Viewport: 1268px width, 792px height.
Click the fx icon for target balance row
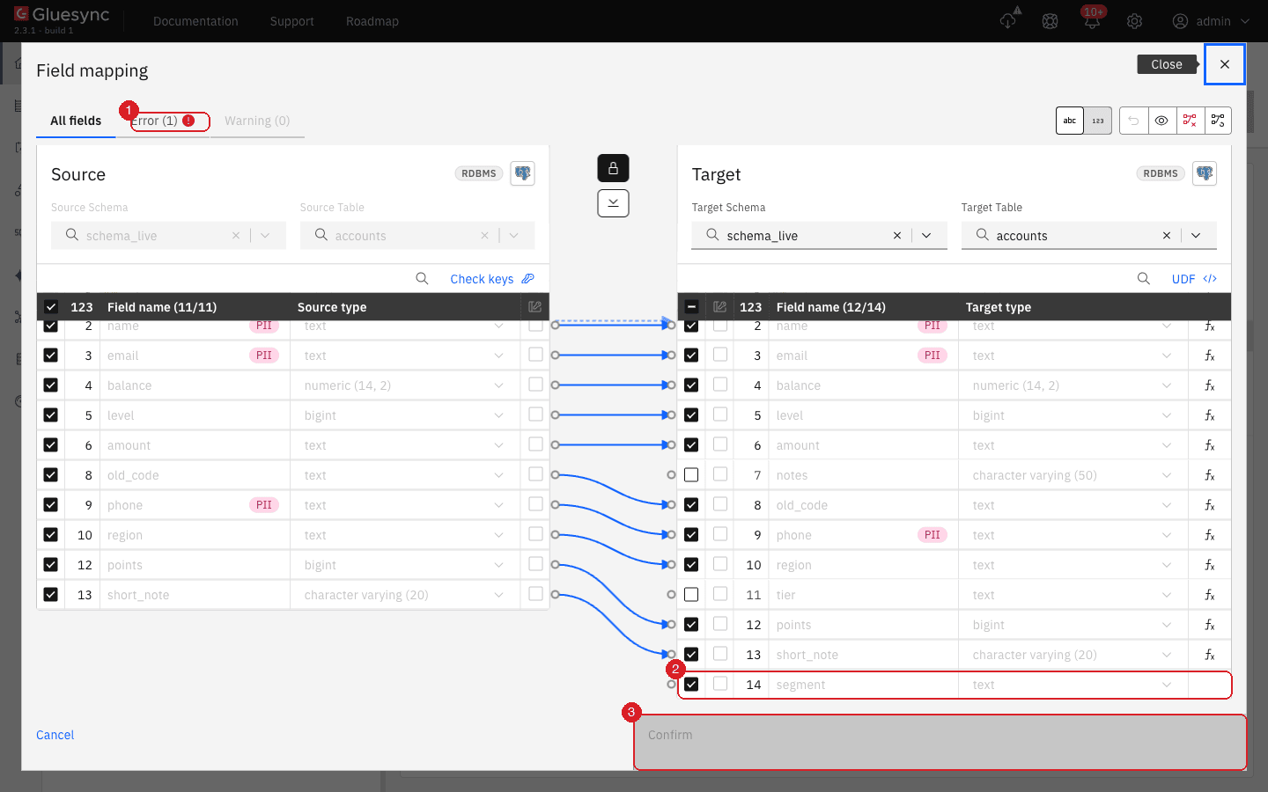1210,385
